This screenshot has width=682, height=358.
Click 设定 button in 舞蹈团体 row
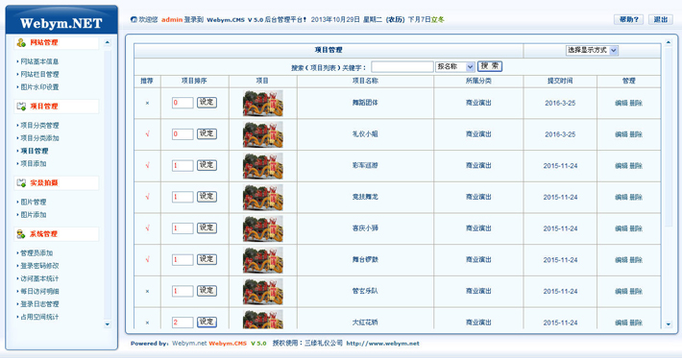tap(207, 103)
